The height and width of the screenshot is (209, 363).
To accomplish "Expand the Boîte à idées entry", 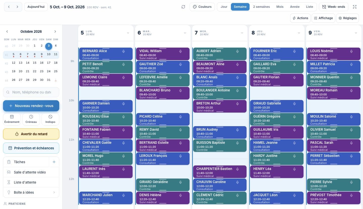I will coord(31,192).
